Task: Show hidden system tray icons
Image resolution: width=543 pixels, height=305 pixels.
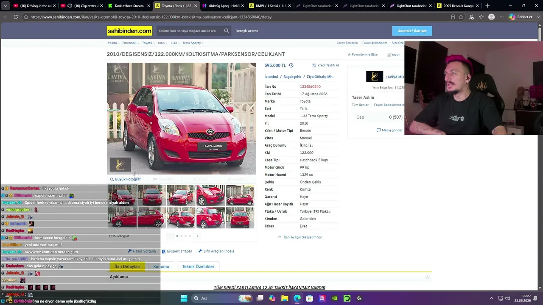Action: 492,298
